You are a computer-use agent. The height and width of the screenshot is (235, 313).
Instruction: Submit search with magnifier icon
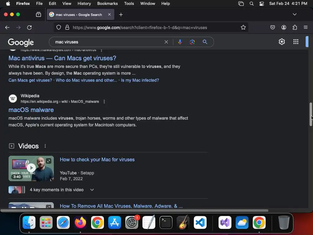[205, 42]
